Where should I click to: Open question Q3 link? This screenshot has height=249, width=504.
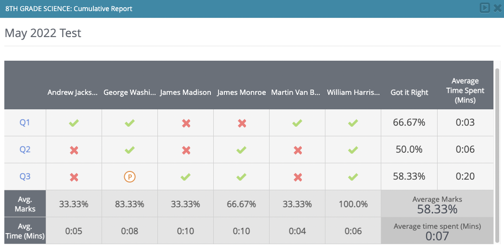[25, 176]
